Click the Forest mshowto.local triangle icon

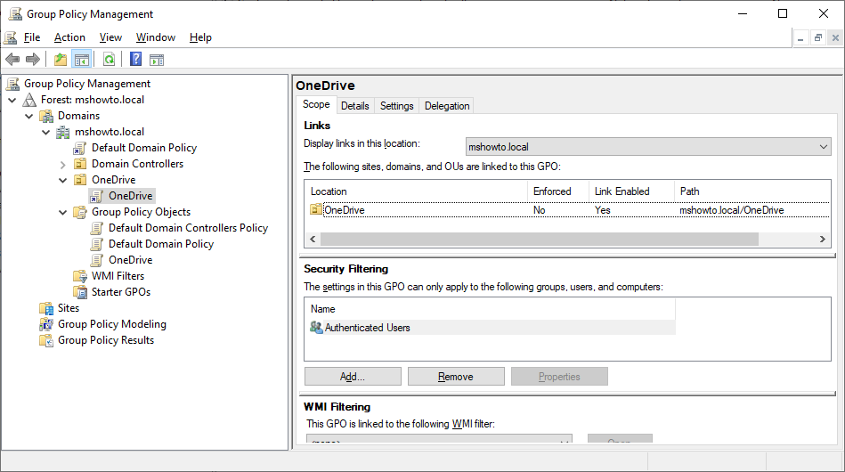point(29,100)
